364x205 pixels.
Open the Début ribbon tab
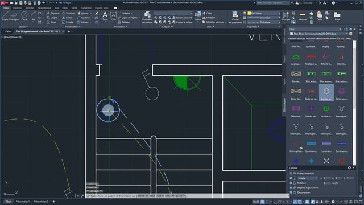(6, 8)
